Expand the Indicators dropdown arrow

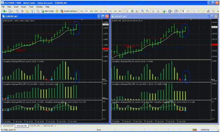pyautogui.click(x=166, y=11)
